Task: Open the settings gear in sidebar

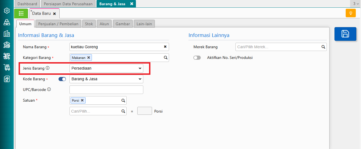Action: [7, 11]
